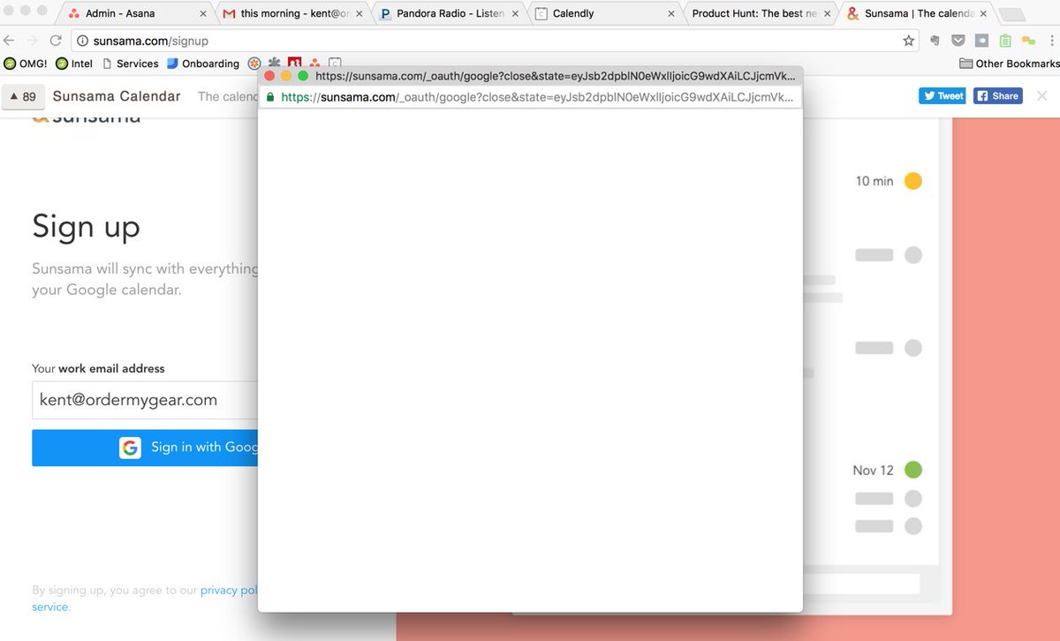
Task: Open the green clipboard extension
Action: (1005, 41)
